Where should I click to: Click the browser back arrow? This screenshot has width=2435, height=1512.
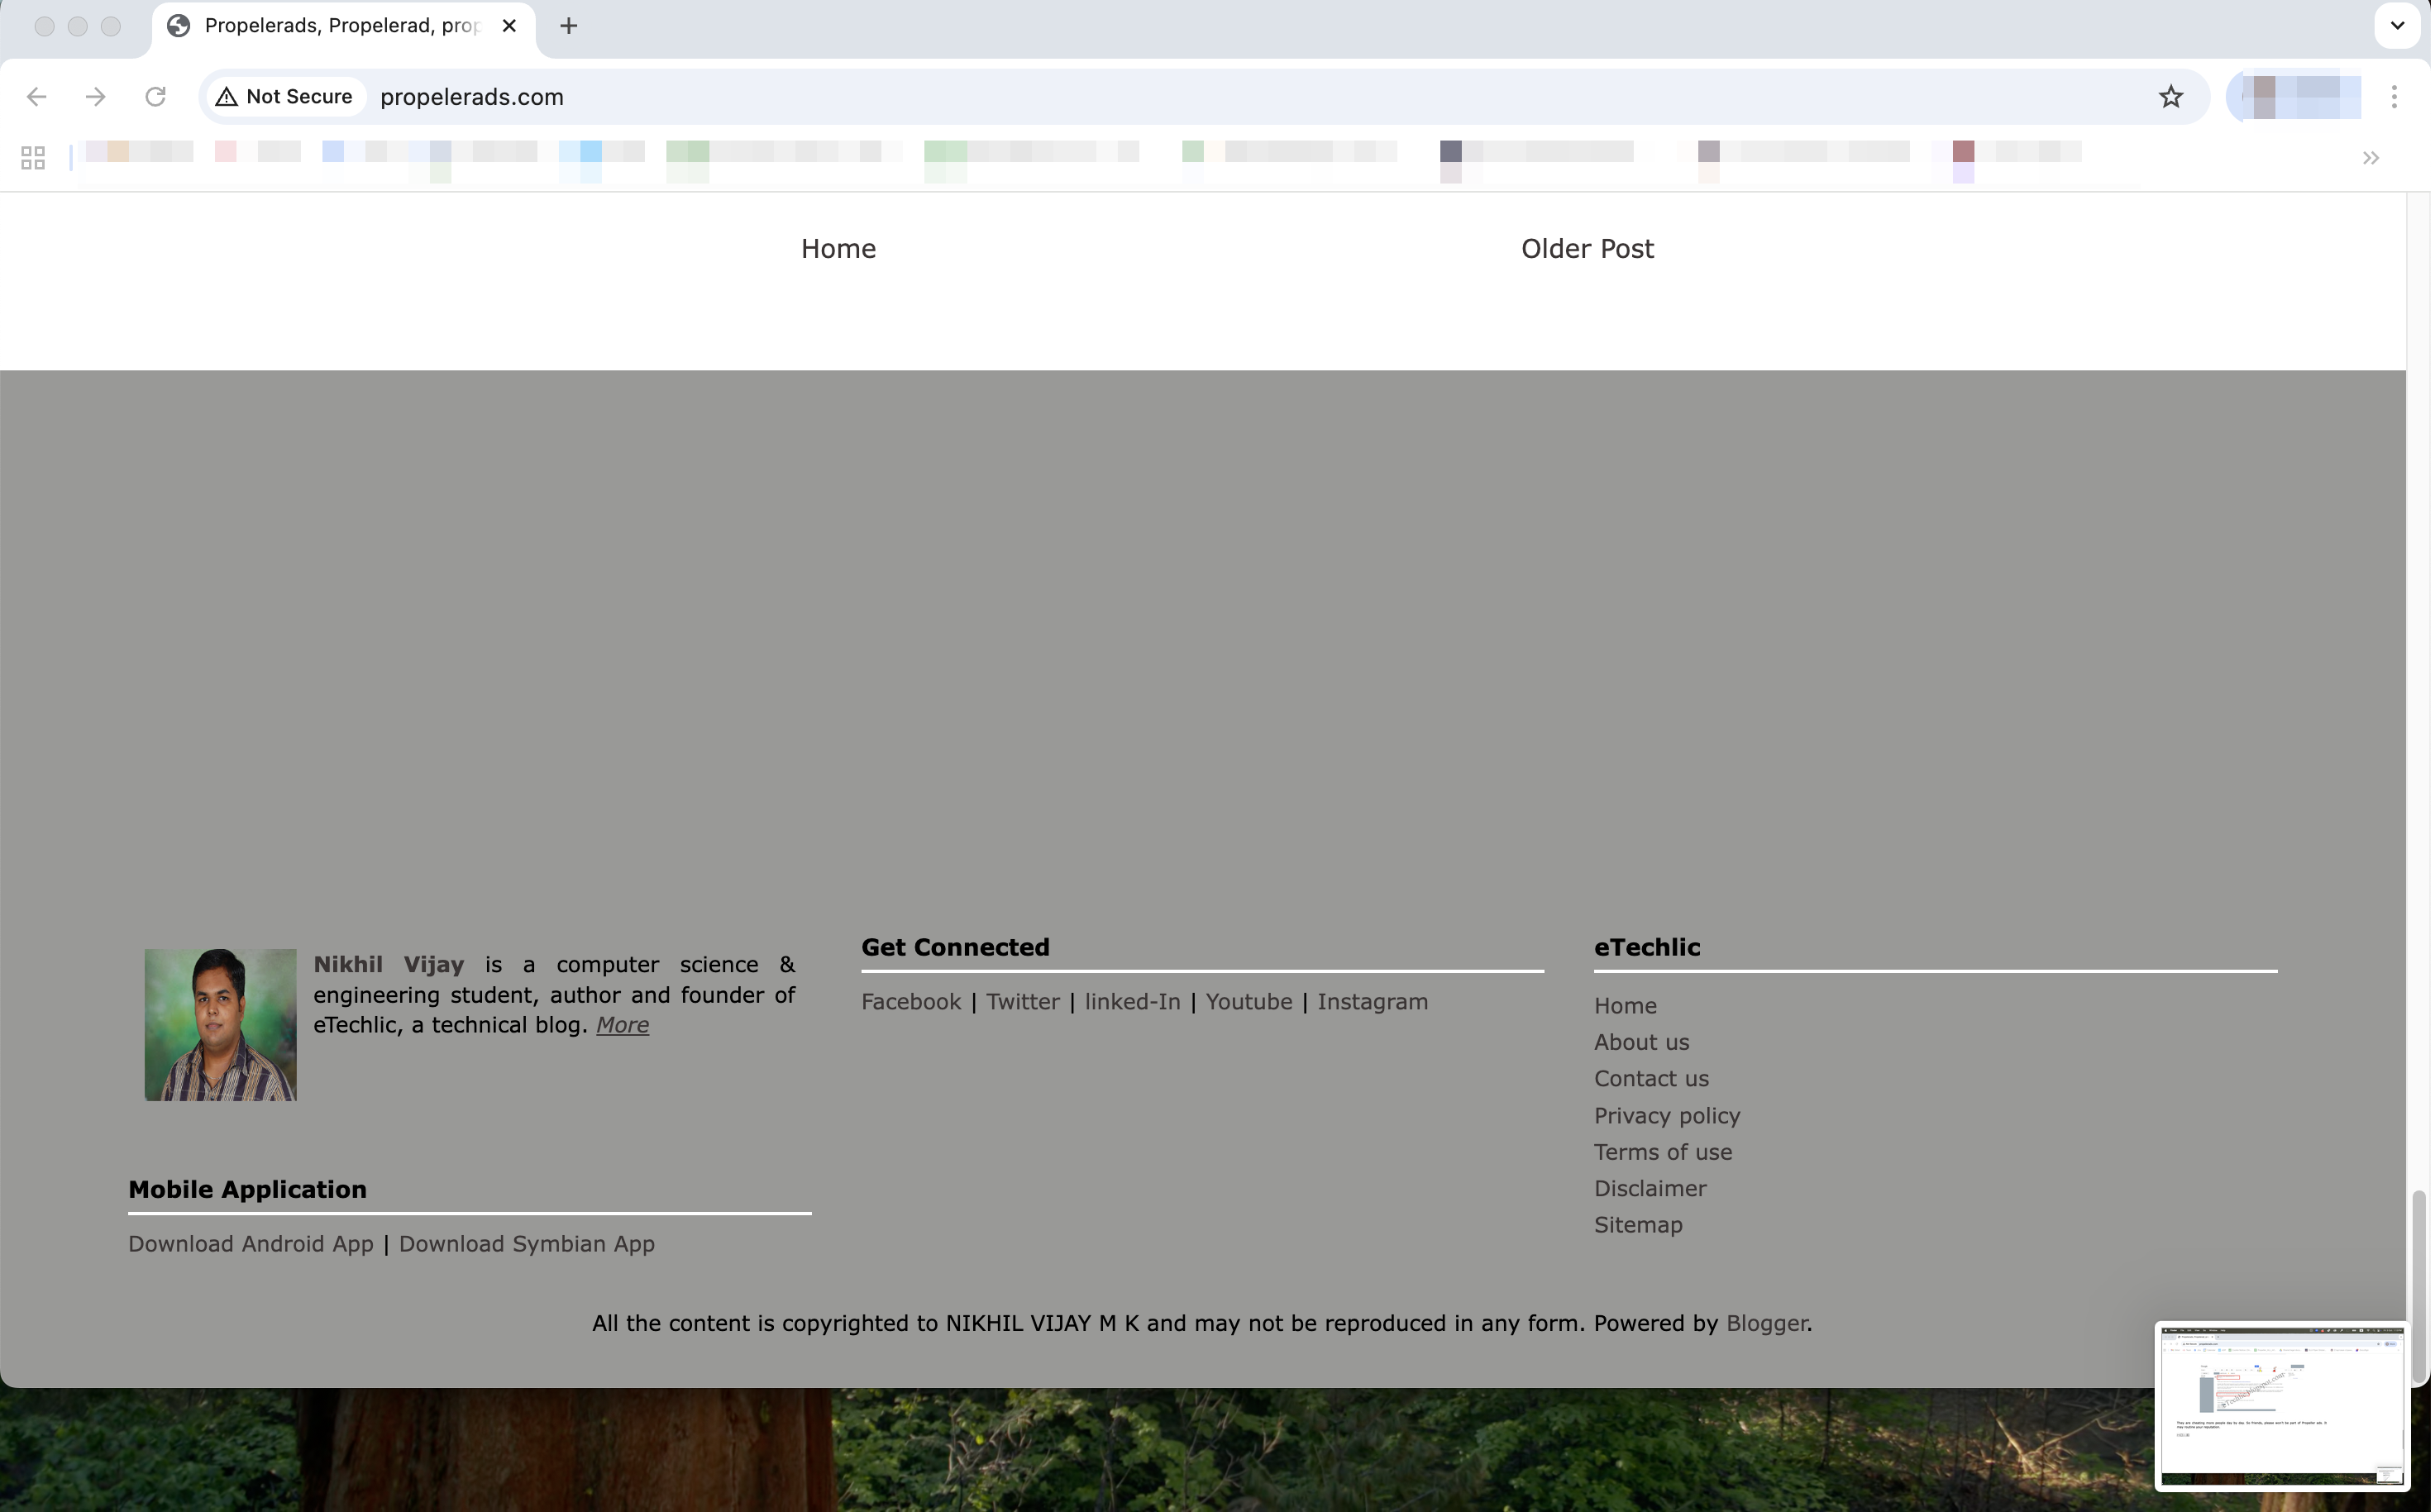37,97
